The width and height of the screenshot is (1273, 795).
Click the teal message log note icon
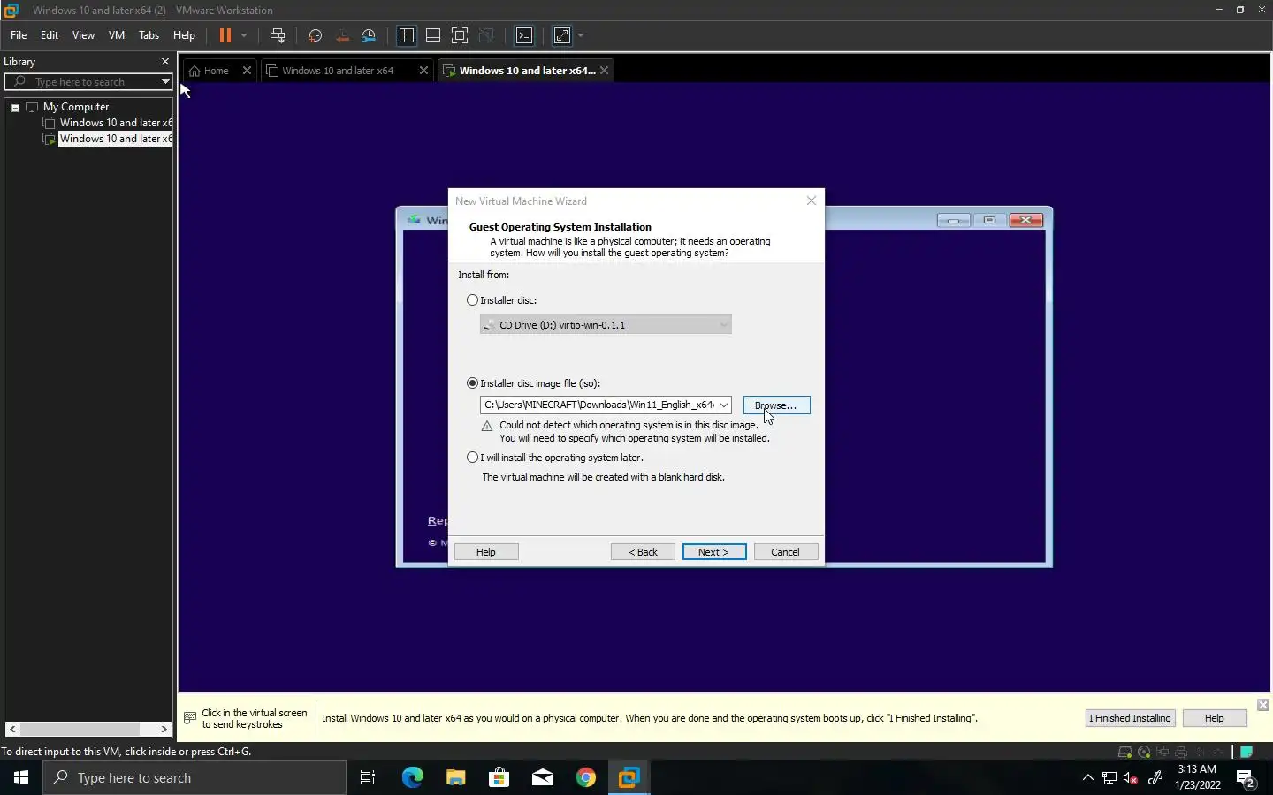1246,752
